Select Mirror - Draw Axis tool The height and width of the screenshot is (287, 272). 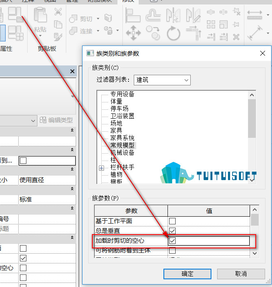193,15
